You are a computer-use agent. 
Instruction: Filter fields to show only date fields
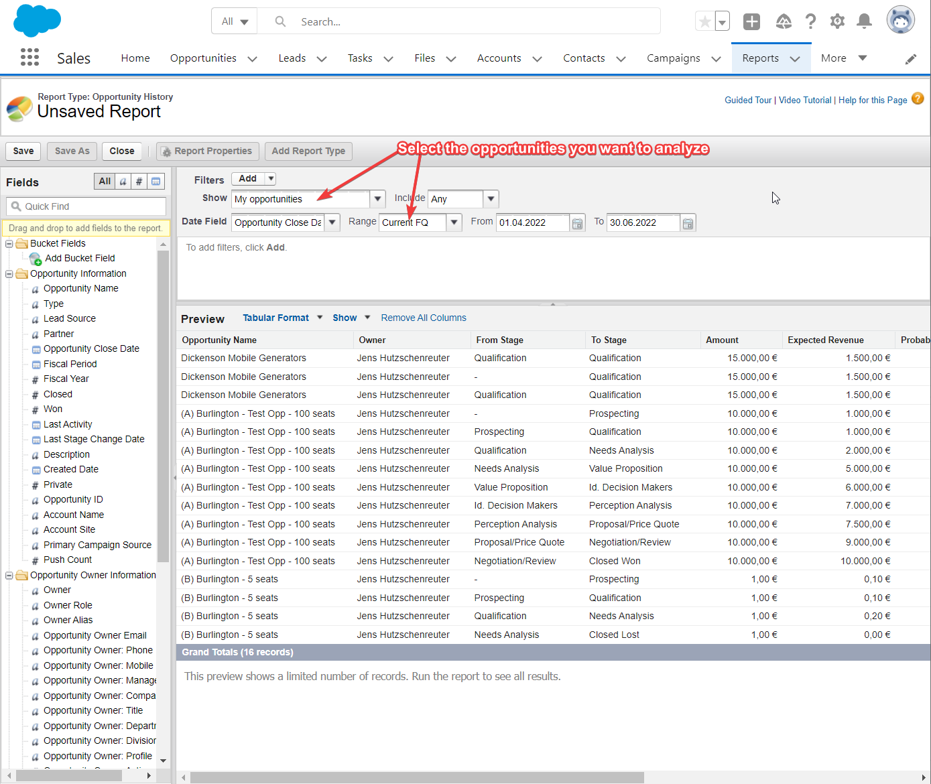(155, 181)
